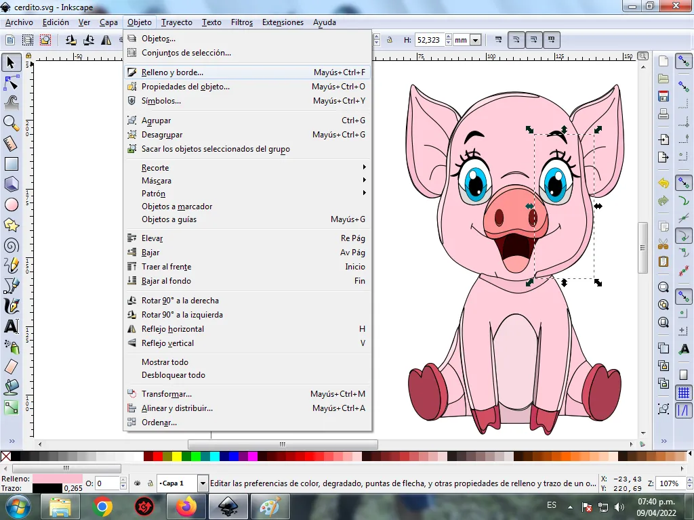
Task: Toggle scale rounded corners with rectangles
Action: (x=516, y=40)
